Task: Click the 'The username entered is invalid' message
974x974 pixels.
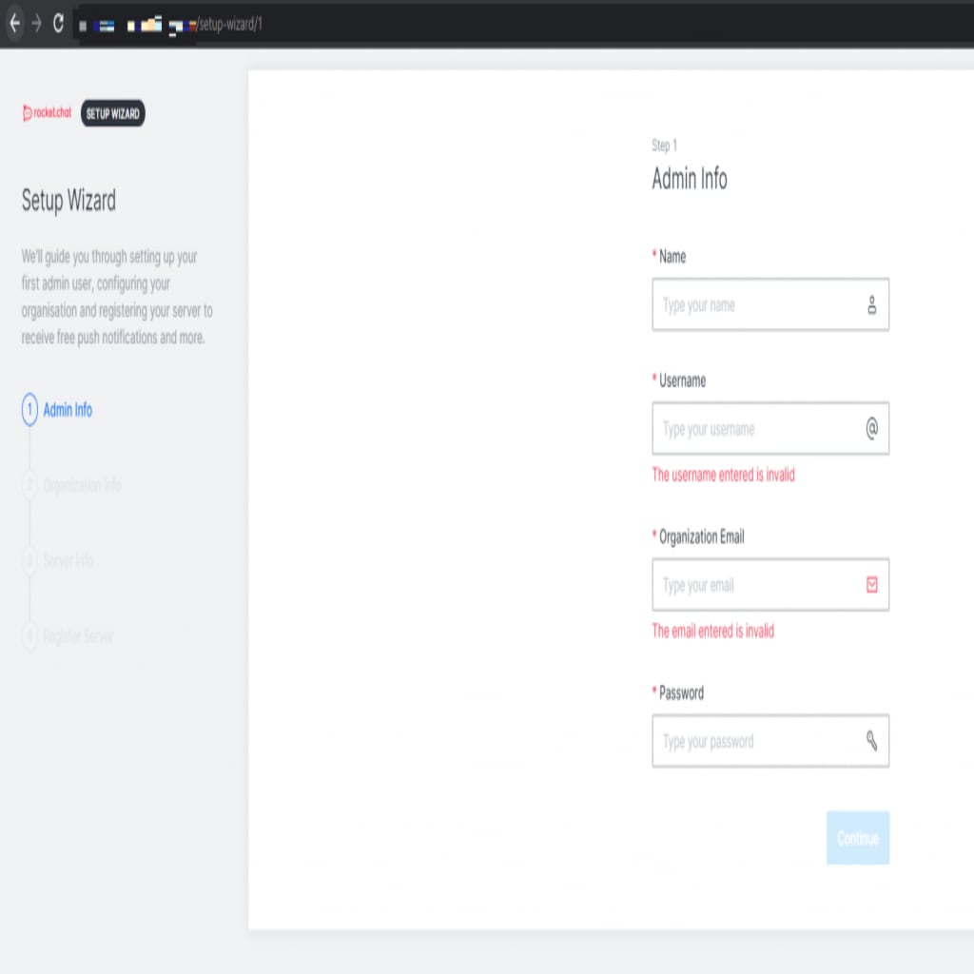Action: [723, 476]
